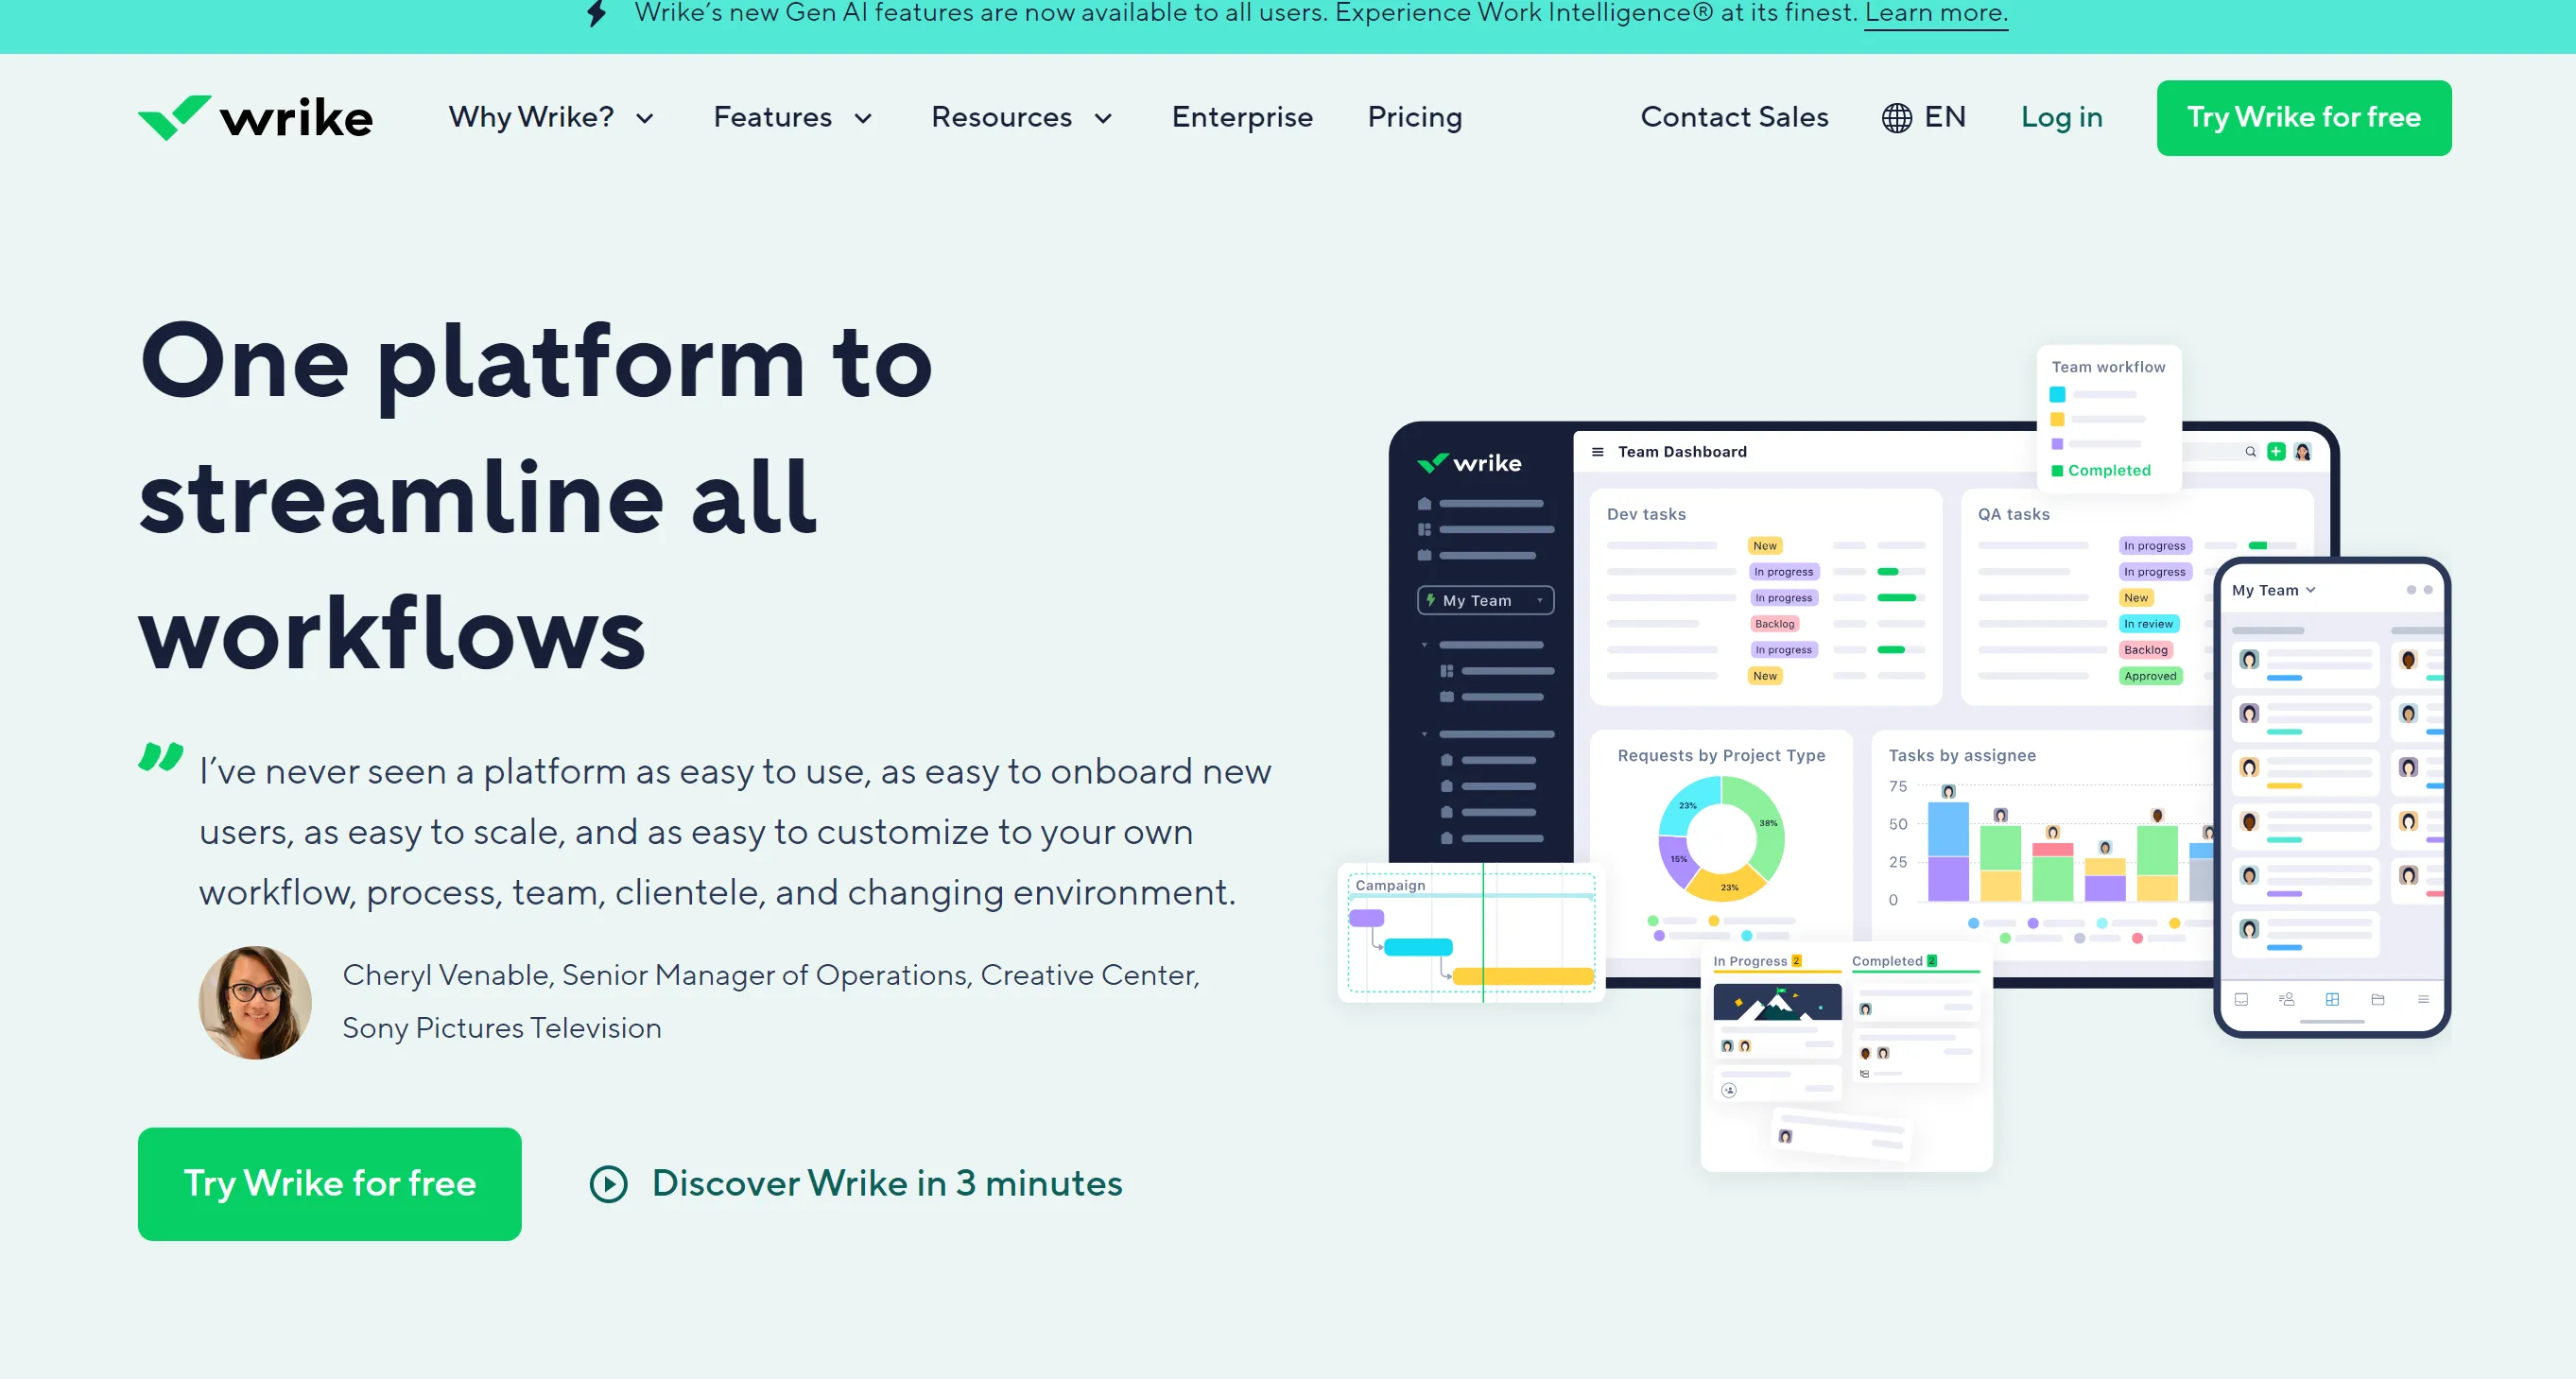The height and width of the screenshot is (1379, 2576).
Task: Click the Team workflow card title
Action: click(x=2108, y=367)
